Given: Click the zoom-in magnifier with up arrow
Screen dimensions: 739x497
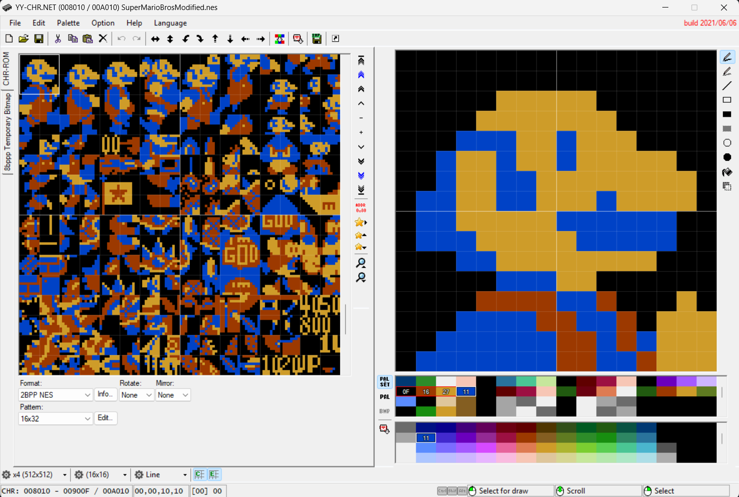Looking at the screenshot, I should pyautogui.click(x=361, y=263).
